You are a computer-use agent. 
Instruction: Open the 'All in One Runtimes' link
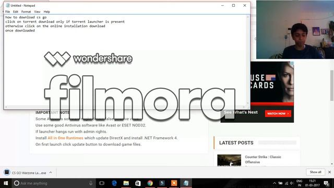coord(65,138)
